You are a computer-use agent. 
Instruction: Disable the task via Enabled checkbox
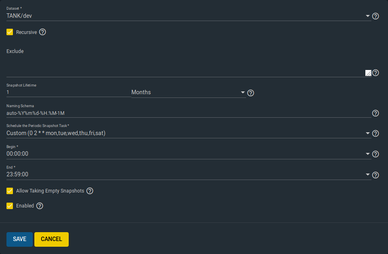[10, 206]
